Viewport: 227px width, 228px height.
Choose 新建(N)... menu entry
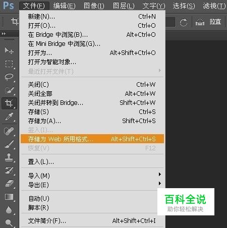pyautogui.click(x=92, y=17)
